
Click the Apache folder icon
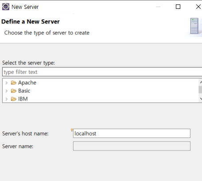14,83
